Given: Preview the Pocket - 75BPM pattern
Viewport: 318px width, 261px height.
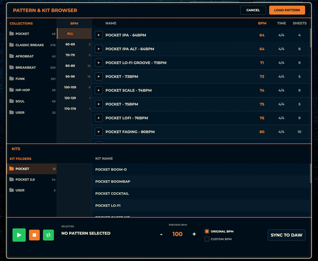Looking at the screenshot, I should pyautogui.click(x=99, y=104).
